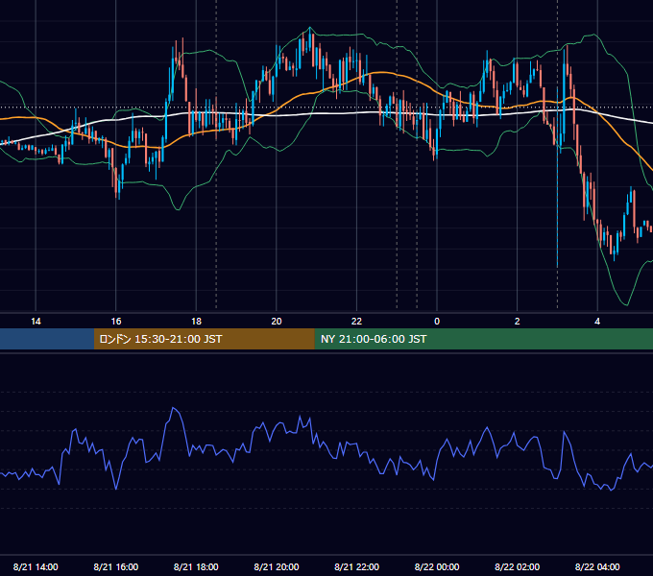Click hour label 16 on the price chart axis
The height and width of the screenshot is (576, 653).
pyautogui.click(x=116, y=322)
